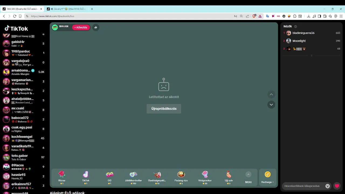
Task: Send the Padang rizs gift
Action: click(181, 177)
